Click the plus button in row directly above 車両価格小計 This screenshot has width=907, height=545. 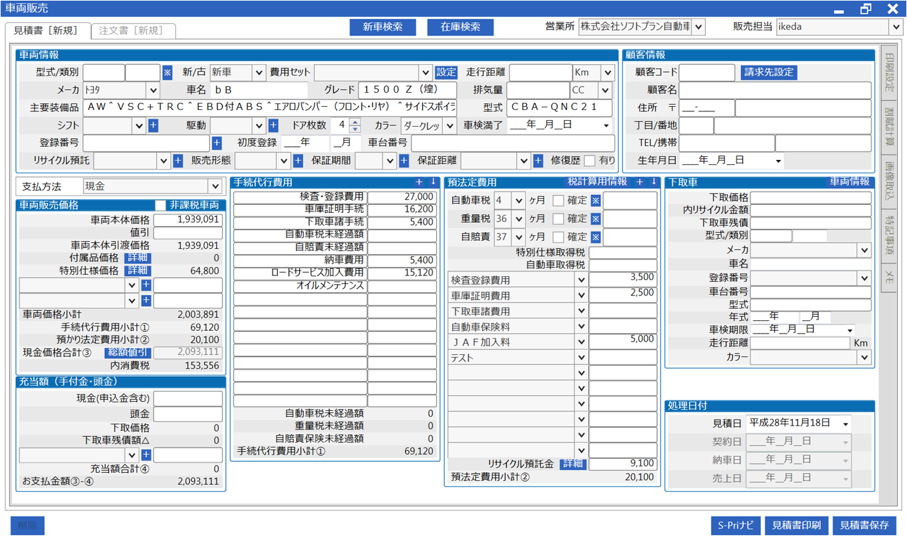click(146, 301)
